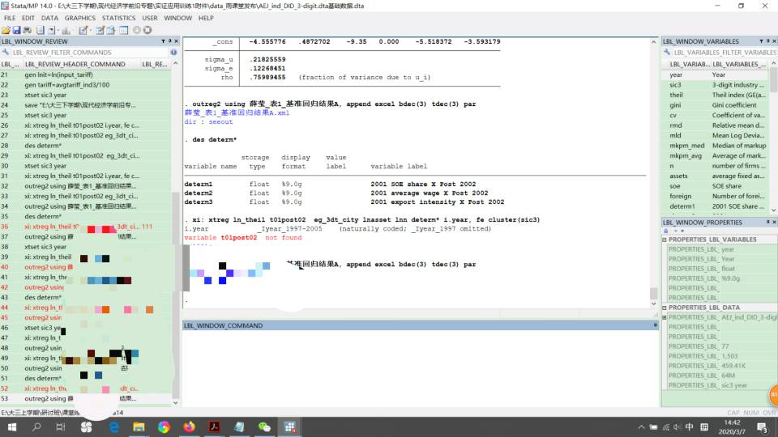This screenshot has height=437, width=778.
Task: Open dropdown arrow next to Graph icon
Action: point(74,30)
